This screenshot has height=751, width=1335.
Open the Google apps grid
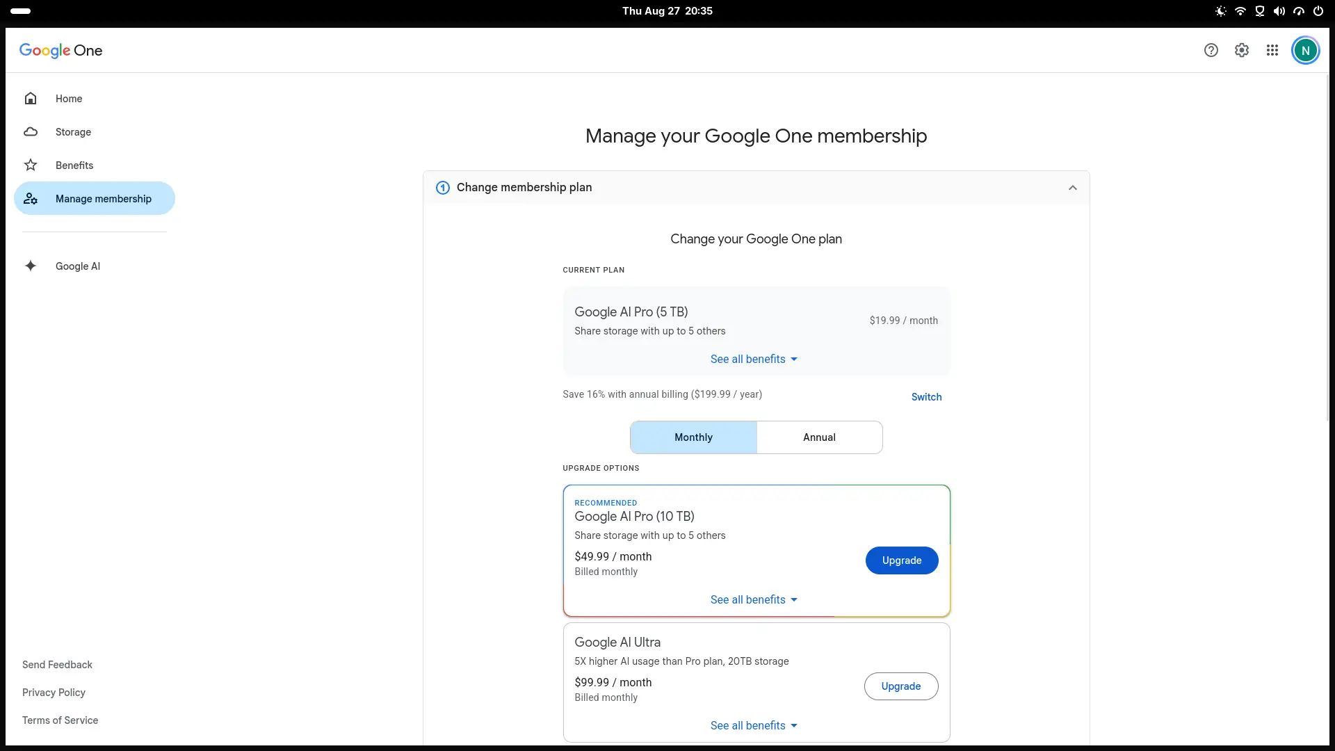pyautogui.click(x=1272, y=50)
